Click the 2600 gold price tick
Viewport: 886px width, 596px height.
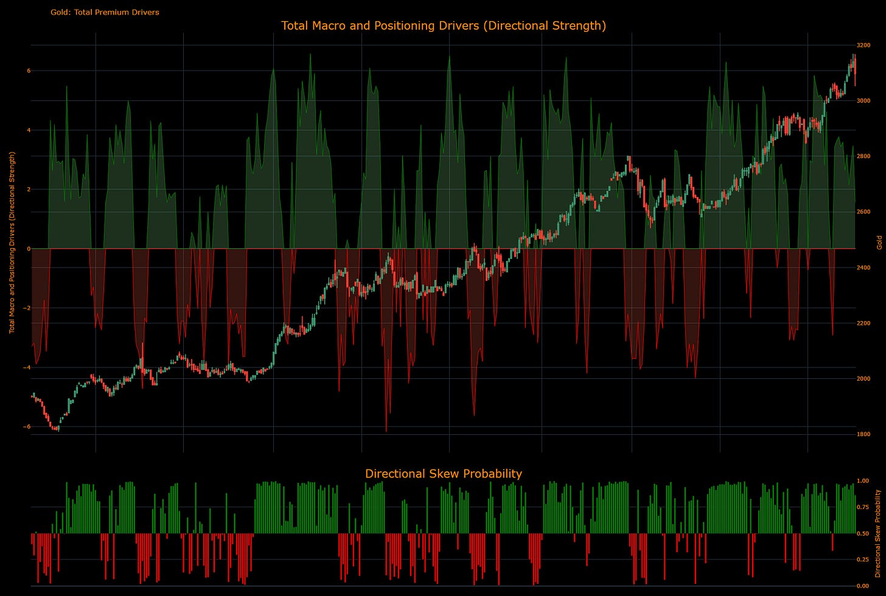pos(863,212)
